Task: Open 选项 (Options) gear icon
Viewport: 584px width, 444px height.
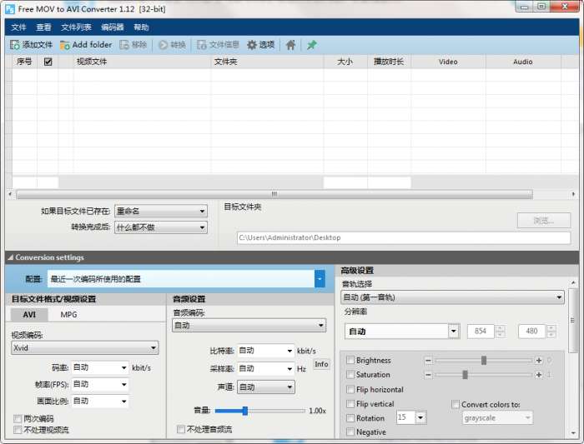Action: tap(252, 45)
